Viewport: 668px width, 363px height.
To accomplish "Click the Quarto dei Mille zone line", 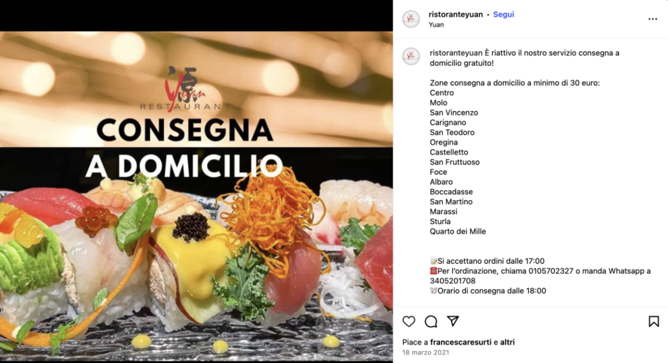I will click(458, 231).
